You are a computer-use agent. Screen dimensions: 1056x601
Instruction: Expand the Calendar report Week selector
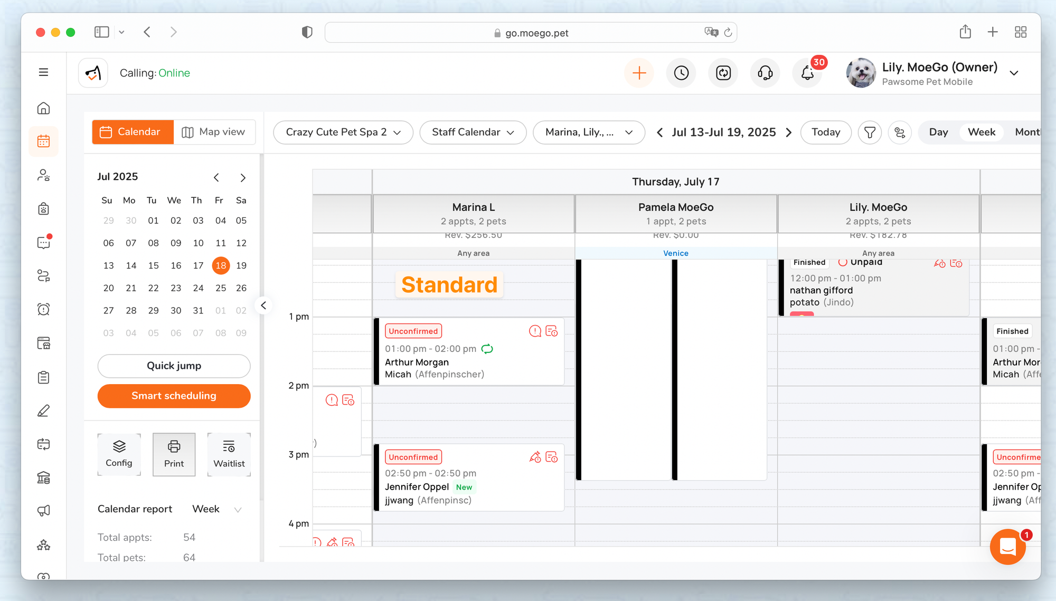[216, 509]
